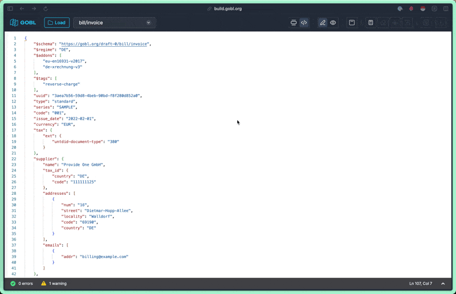The width and height of the screenshot is (456, 294).
Task: Expand the bottom panel with the chevron
Action: pyautogui.click(x=443, y=284)
